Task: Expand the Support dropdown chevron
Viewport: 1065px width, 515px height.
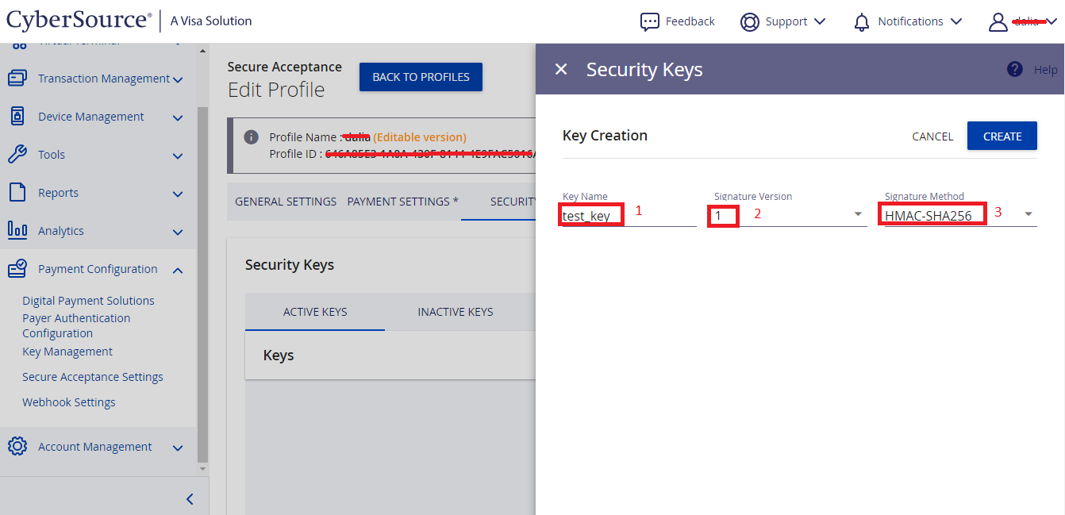Action: point(820,21)
